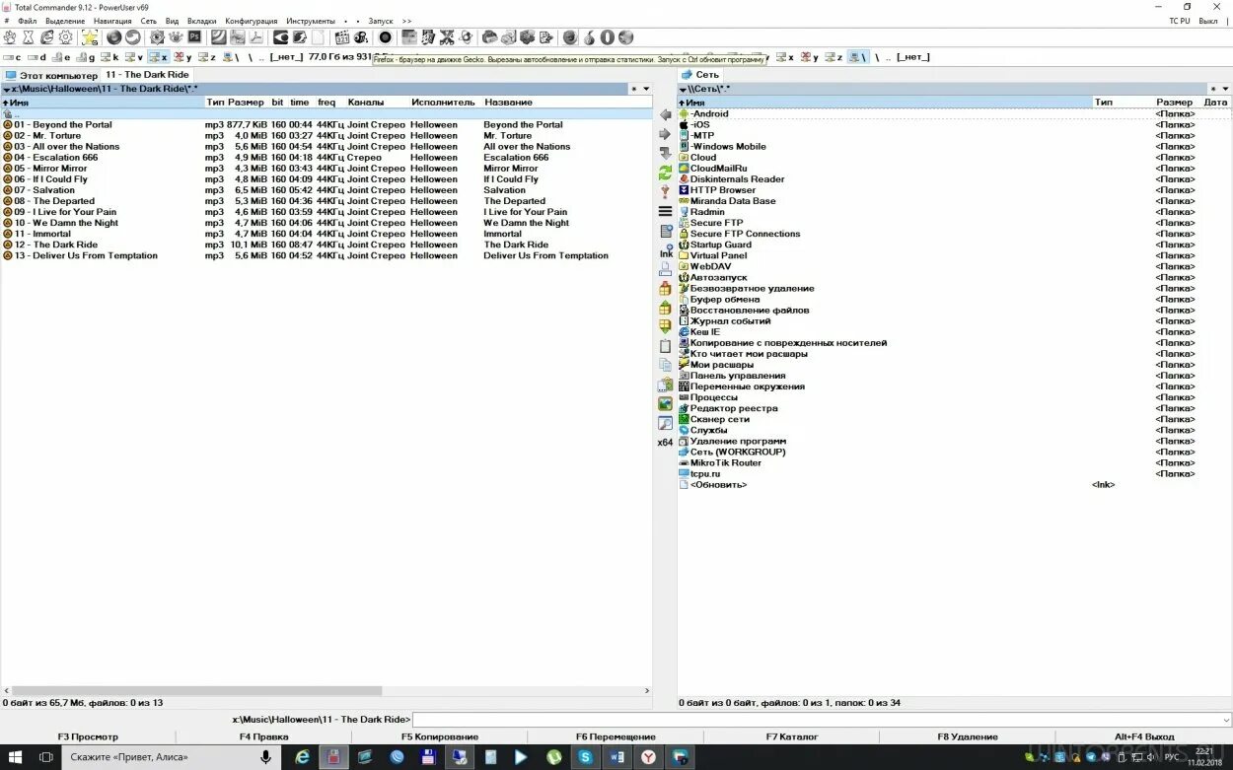Click the black round disc toolbar icon
The image size is (1233, 770).
click(x=386, y=37)
